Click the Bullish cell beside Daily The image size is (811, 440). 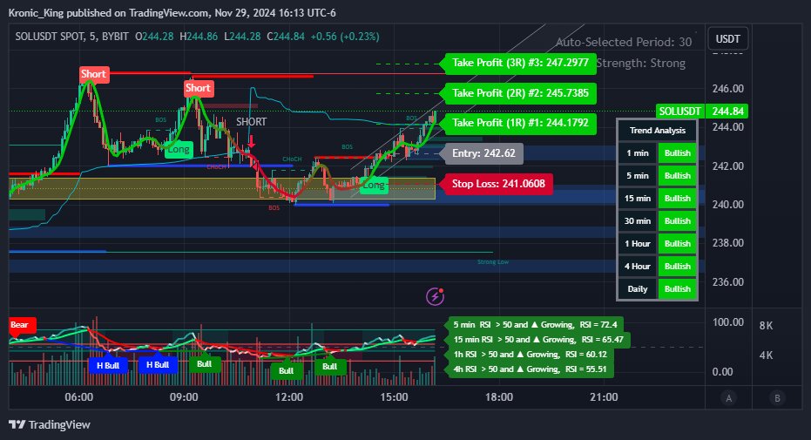[678, 289]
